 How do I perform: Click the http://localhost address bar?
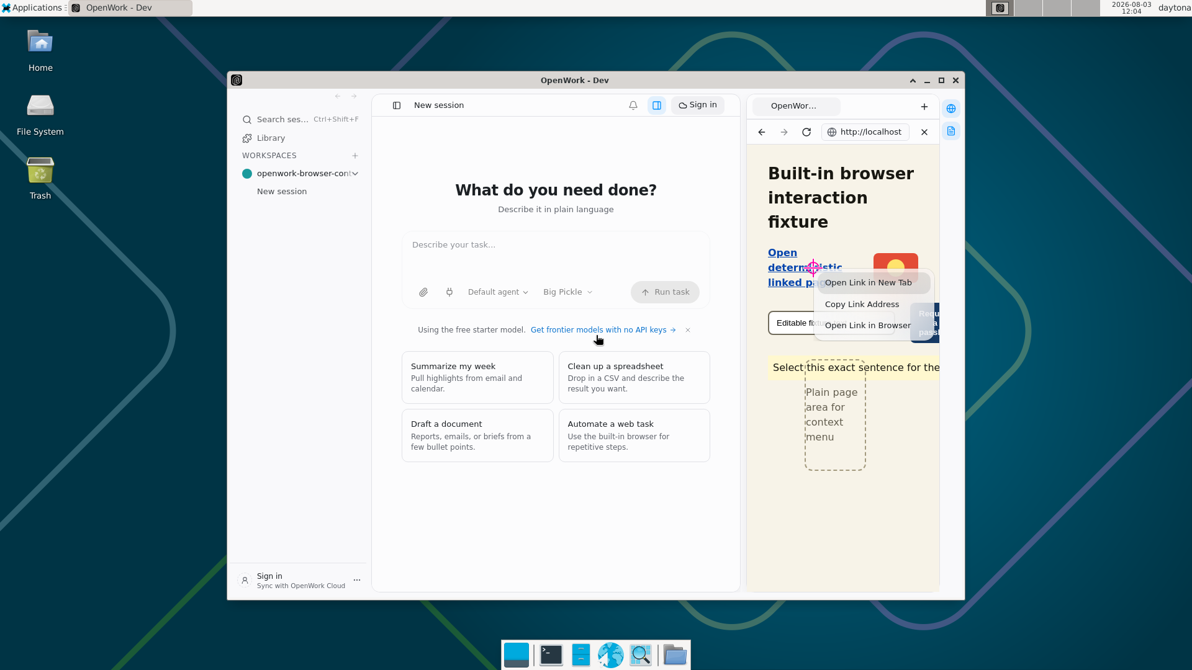coord(865,132)
